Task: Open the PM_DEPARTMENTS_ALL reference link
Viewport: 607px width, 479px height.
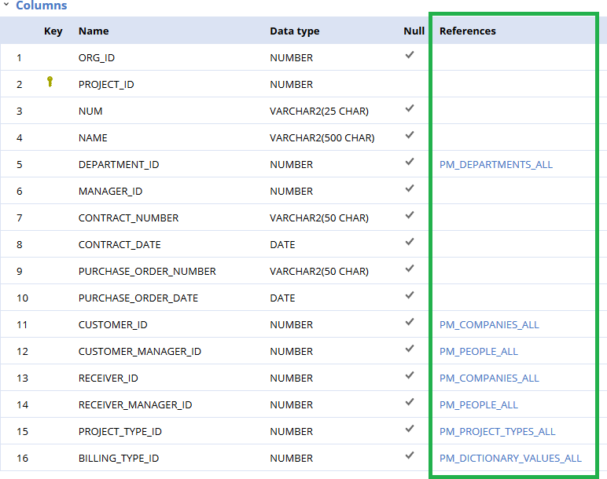Action: click(x=495, y=164)
